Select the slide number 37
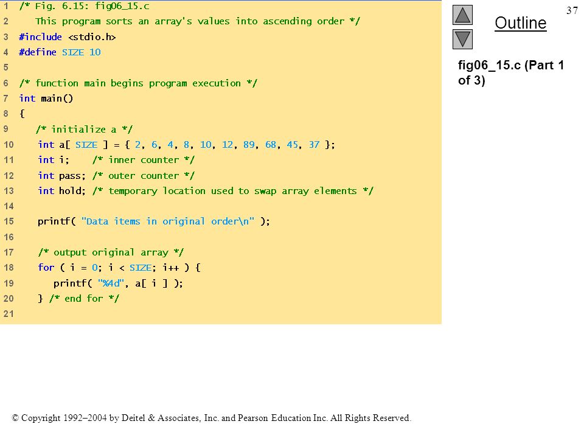The width and height of the screenshot is (584, 438). pos(572,10)
